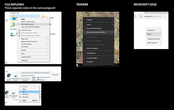Screen dimensions: 174x110
Task: Select Size in the window system menu
Action: click(x=29, y=92)
